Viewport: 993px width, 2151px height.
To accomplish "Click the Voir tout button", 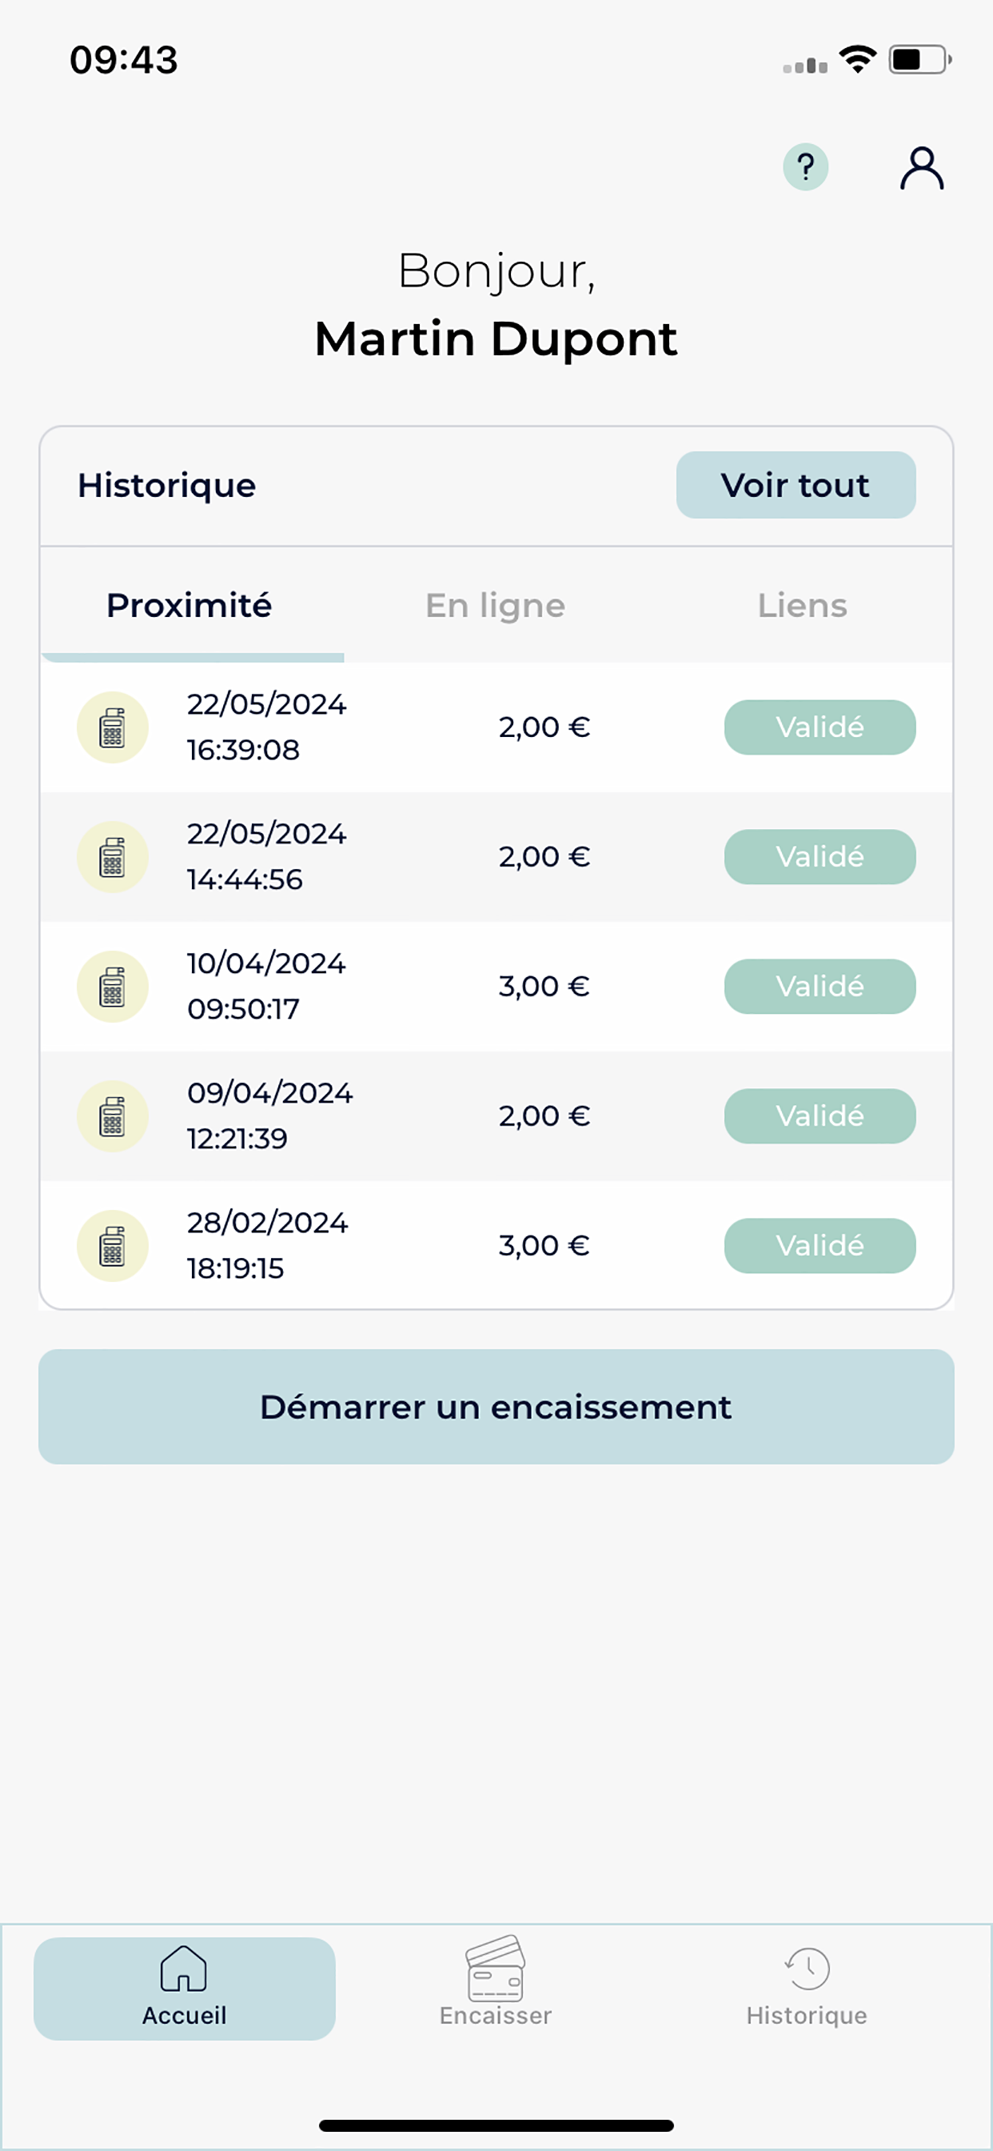I will point(796,485).
